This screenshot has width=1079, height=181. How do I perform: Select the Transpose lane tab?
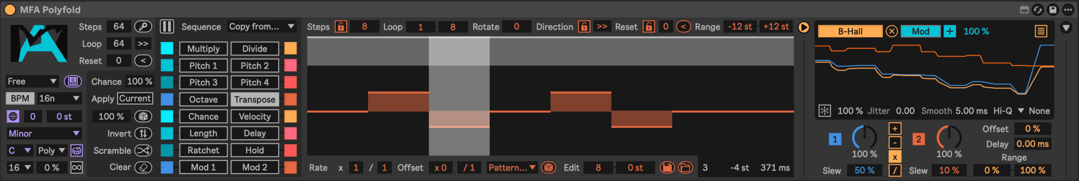[255, 100]
